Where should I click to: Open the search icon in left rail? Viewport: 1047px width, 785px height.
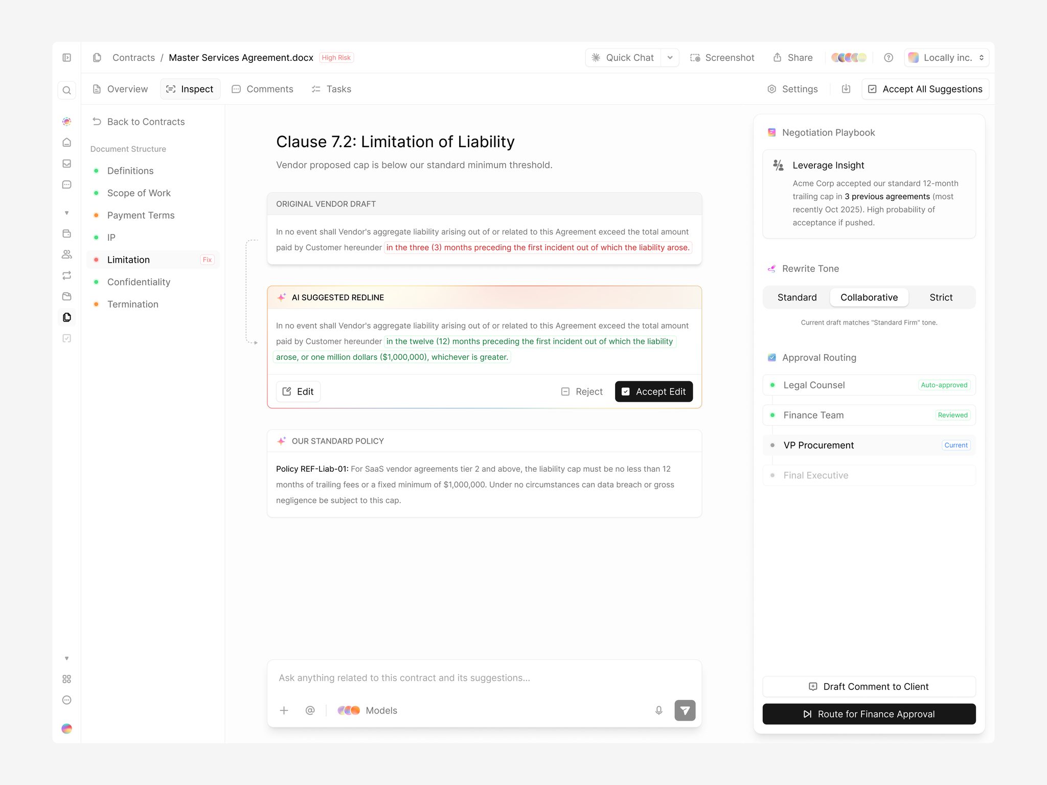click(x=66, y=90)
